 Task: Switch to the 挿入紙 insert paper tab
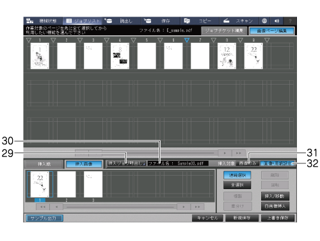44,164
